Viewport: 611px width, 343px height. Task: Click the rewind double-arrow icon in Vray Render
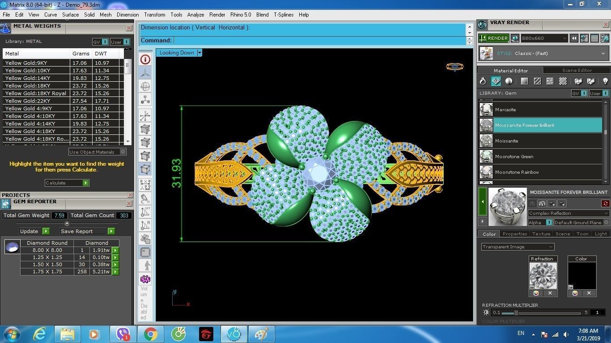pos(574,38)
